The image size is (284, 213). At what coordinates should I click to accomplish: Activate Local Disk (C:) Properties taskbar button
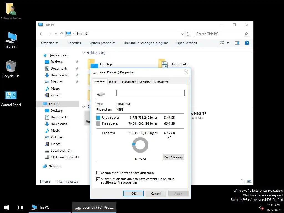94,207
